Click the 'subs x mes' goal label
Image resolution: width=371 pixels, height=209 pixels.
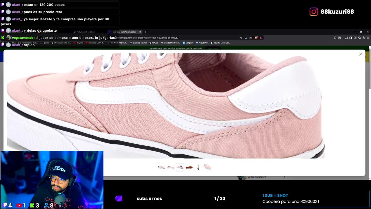[x=149, y=199]
